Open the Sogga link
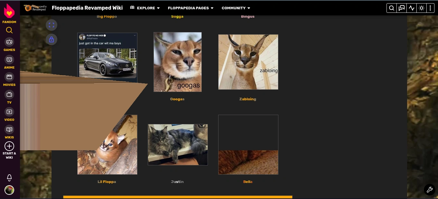 [x=177, y=17]
